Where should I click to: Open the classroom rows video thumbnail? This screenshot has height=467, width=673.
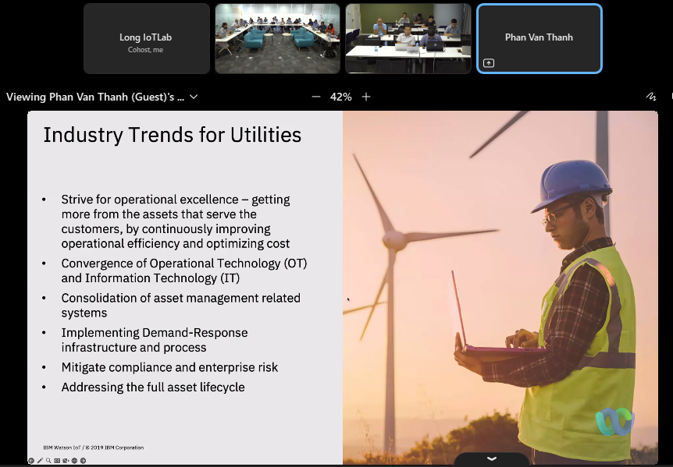(408, 38)
